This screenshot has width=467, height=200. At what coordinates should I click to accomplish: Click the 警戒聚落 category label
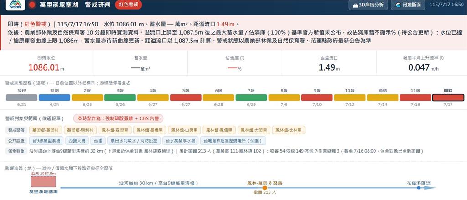(16, 130)
